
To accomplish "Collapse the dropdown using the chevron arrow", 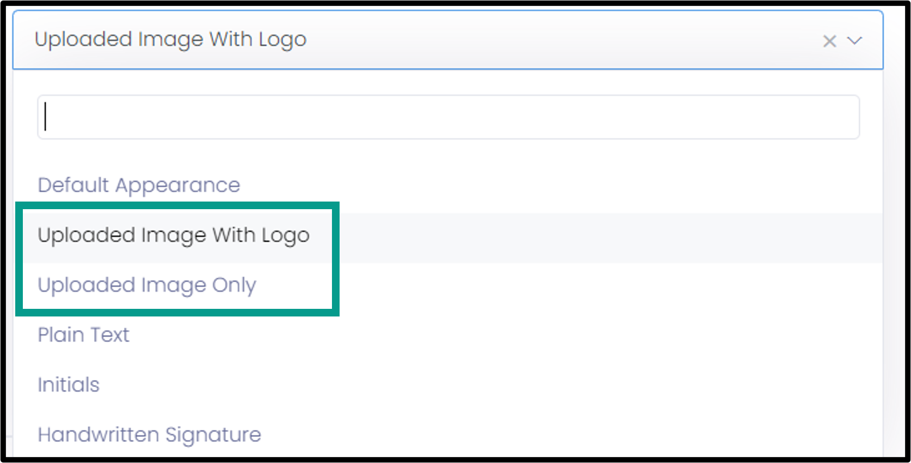I will click(855, 40).
